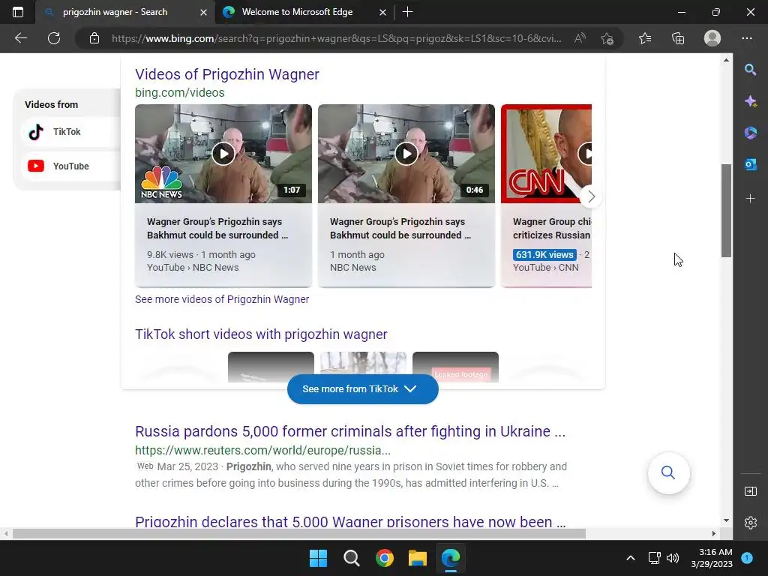The width and height of the screenshot is (768, 576).
Task: Open the middle TikTok short thumbnail
Action: [x=364, y=367]
